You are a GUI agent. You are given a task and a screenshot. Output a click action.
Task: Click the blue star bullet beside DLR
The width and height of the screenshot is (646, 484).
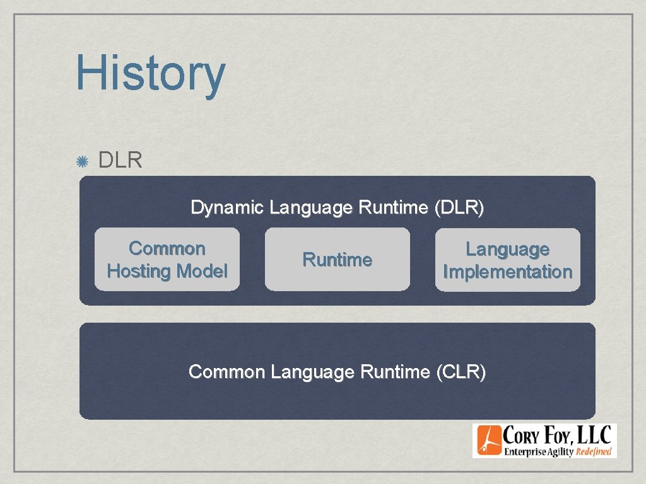pos(83,162)
